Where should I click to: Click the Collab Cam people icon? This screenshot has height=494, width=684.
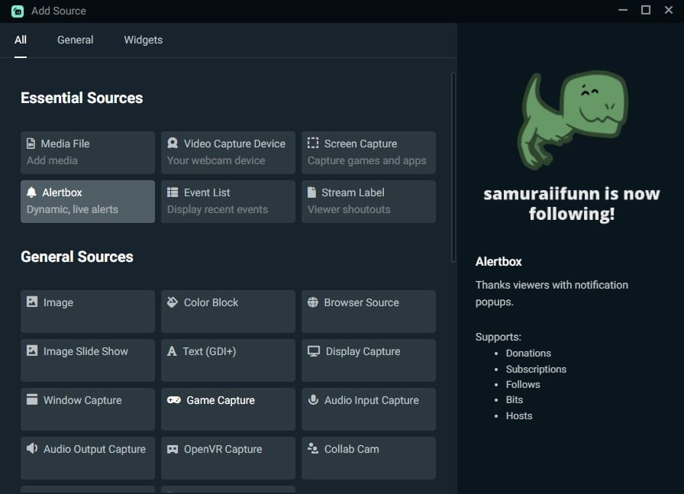313,448
